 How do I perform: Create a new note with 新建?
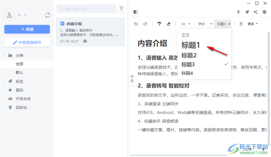[x=27, y=29]
